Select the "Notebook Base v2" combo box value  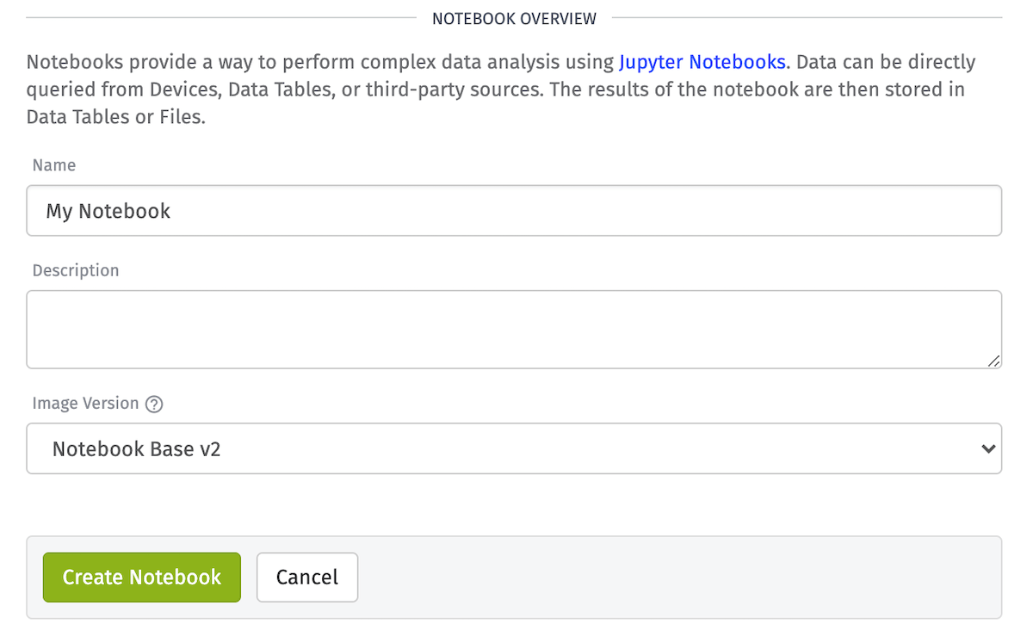pyautogui.click(x=137, y=448)
